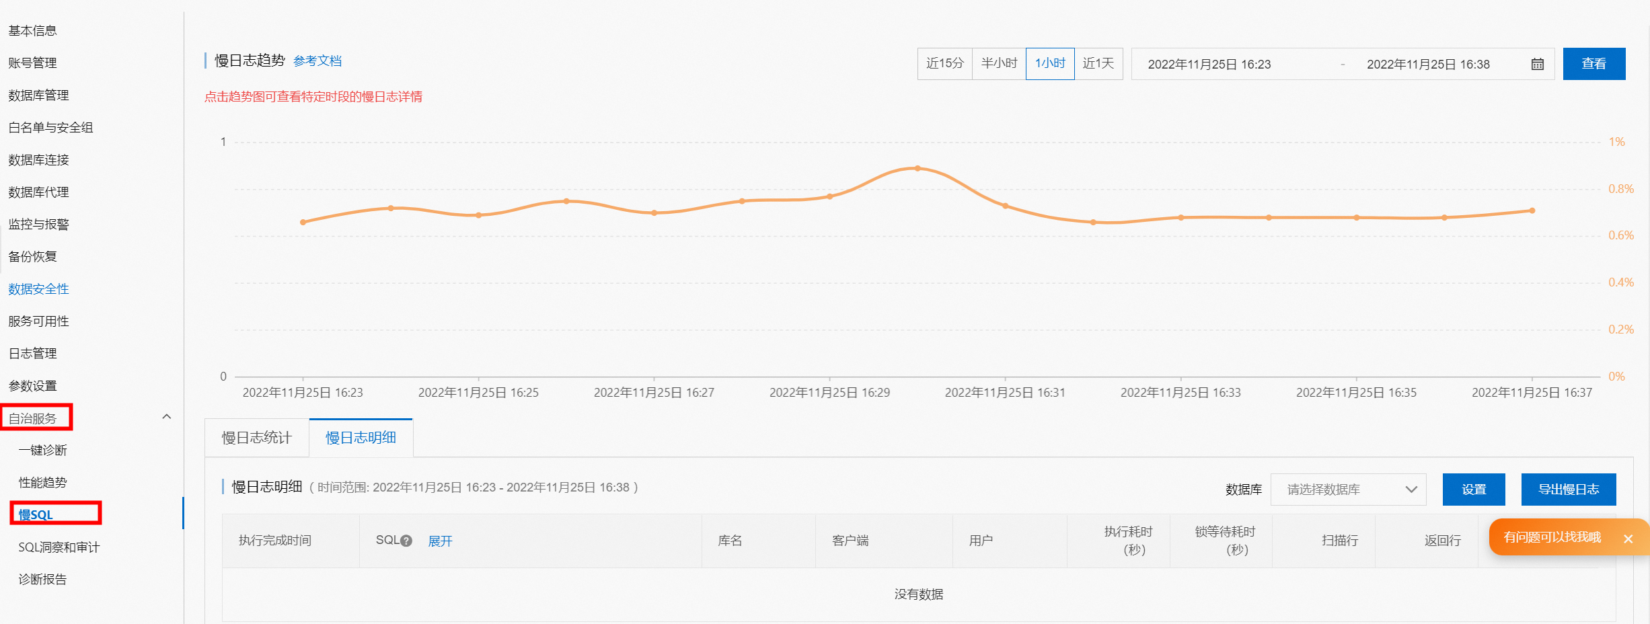Open 账号管理 in the sidebar
The width and height of the screenshot is (1650, 624).
[x=32, y=63]
